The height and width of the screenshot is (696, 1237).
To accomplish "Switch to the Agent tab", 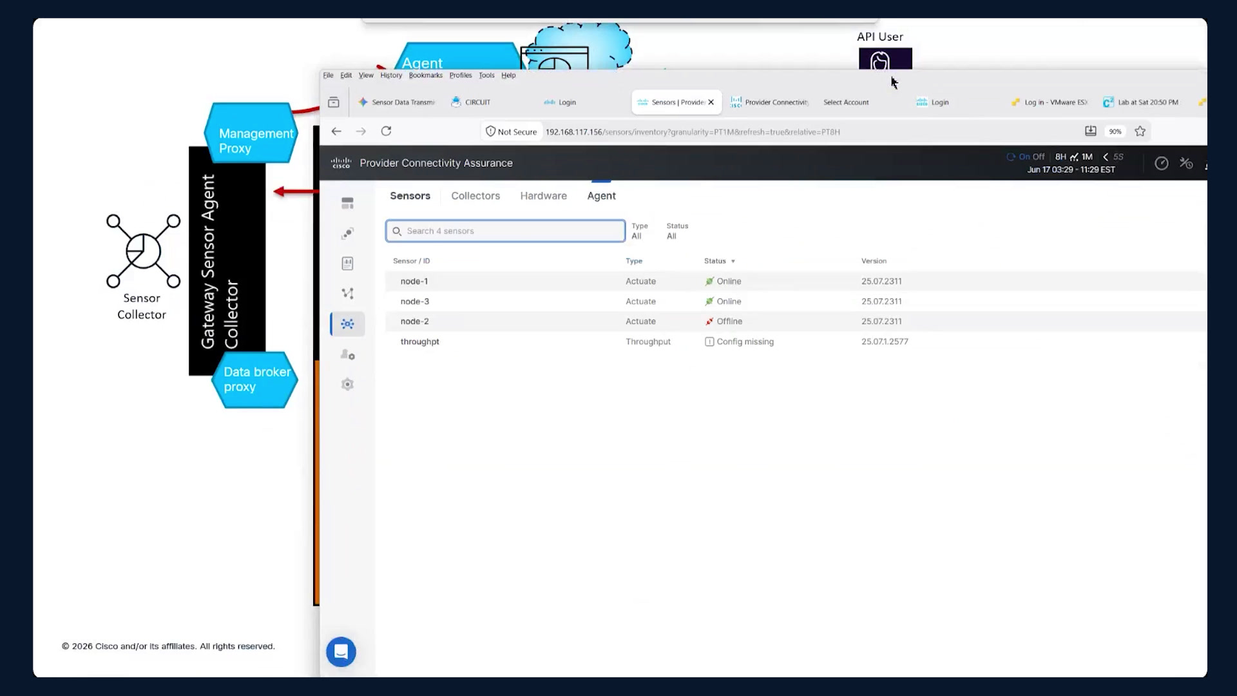I will 601,196.
